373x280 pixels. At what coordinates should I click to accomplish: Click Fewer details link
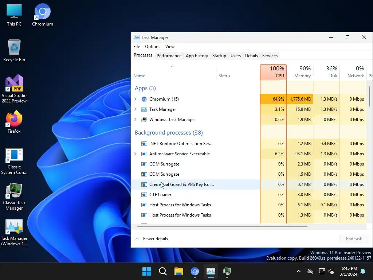155,238
